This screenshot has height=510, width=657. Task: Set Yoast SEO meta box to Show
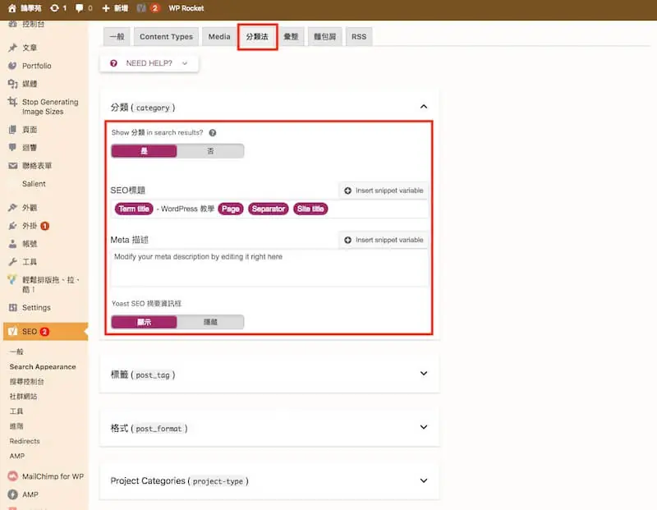click(x=145, y=322)
